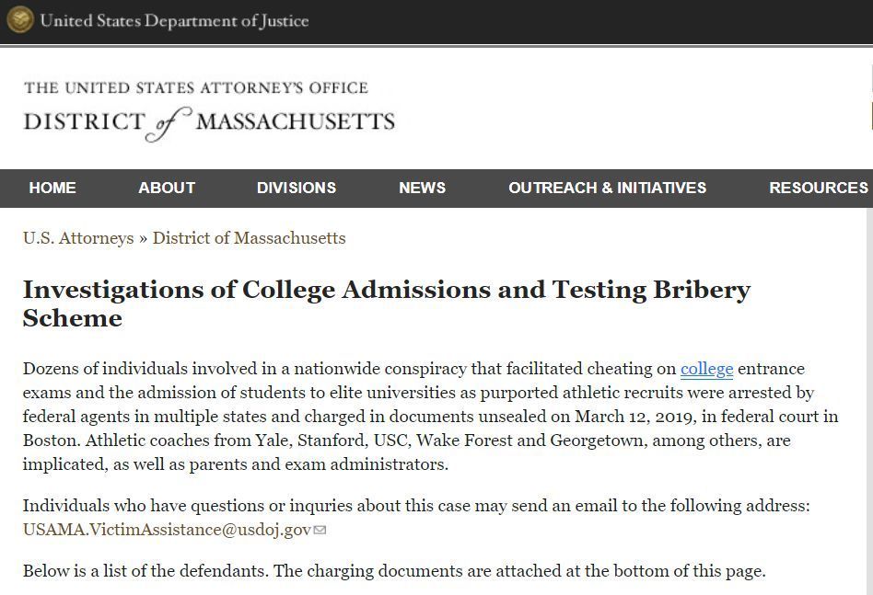The height and width of the screenshot is (595, 873).
Task: Click the District of Massachusetts breadcrumb link
Action: click(249, 238)
